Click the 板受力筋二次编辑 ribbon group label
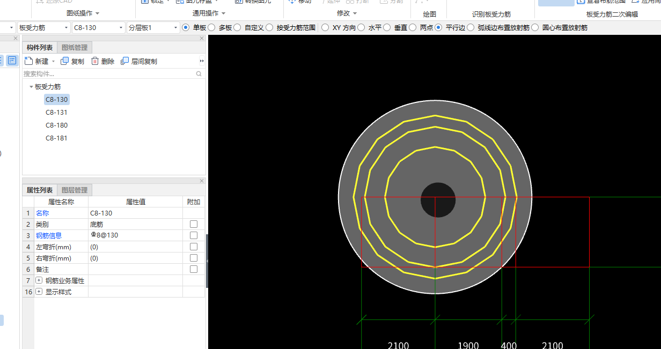 point(612,14)
